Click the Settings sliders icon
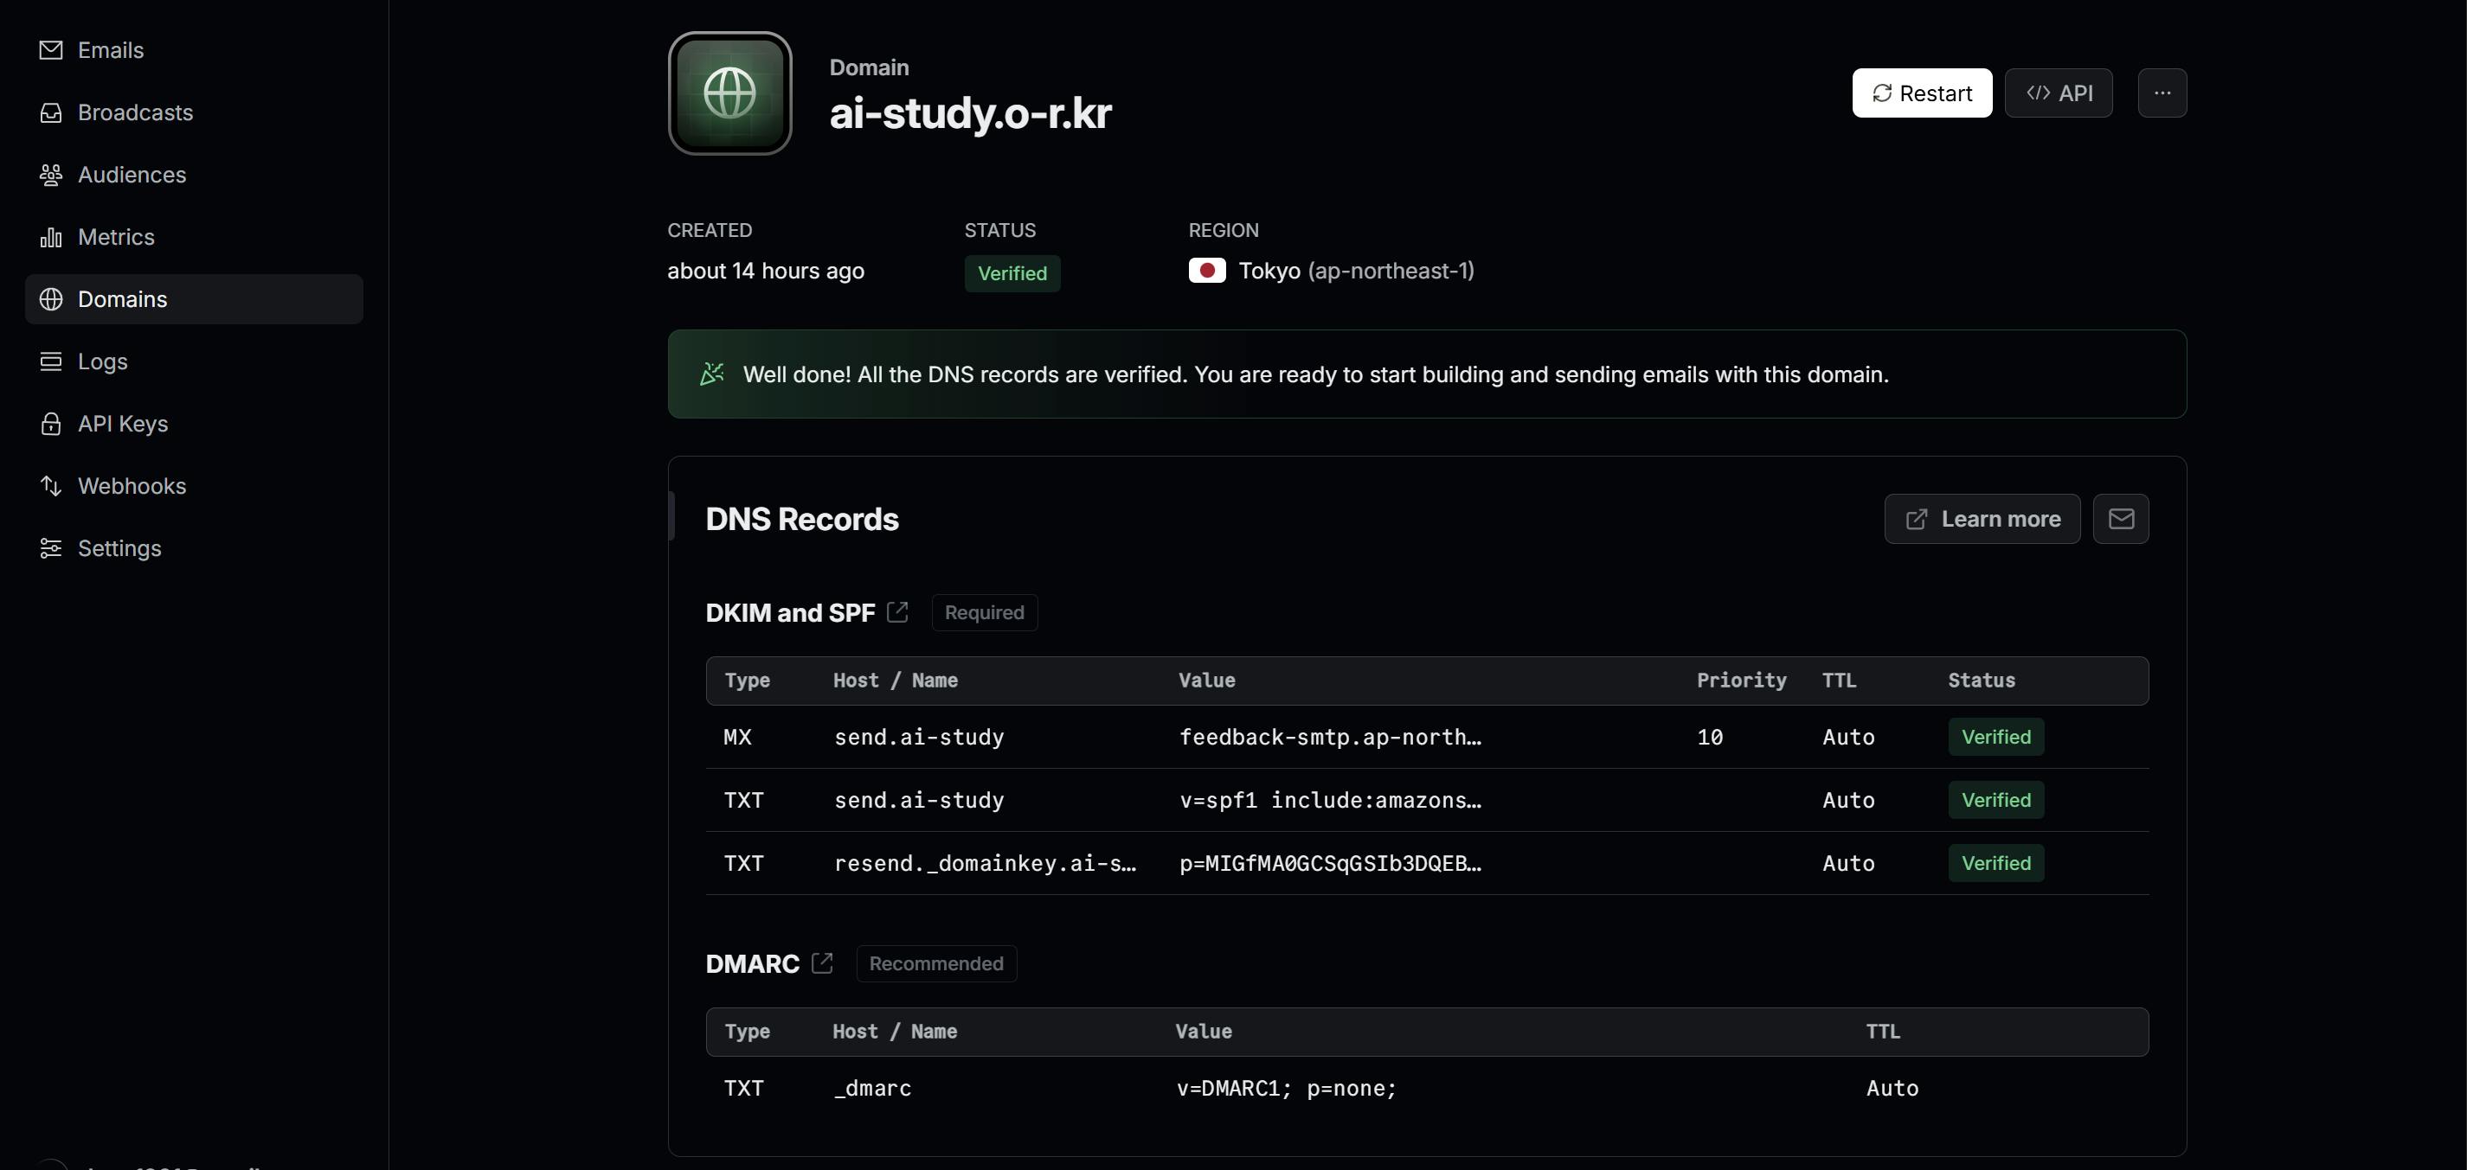Viewport: 2467px width, 1170px height. (x=51, y=548)
